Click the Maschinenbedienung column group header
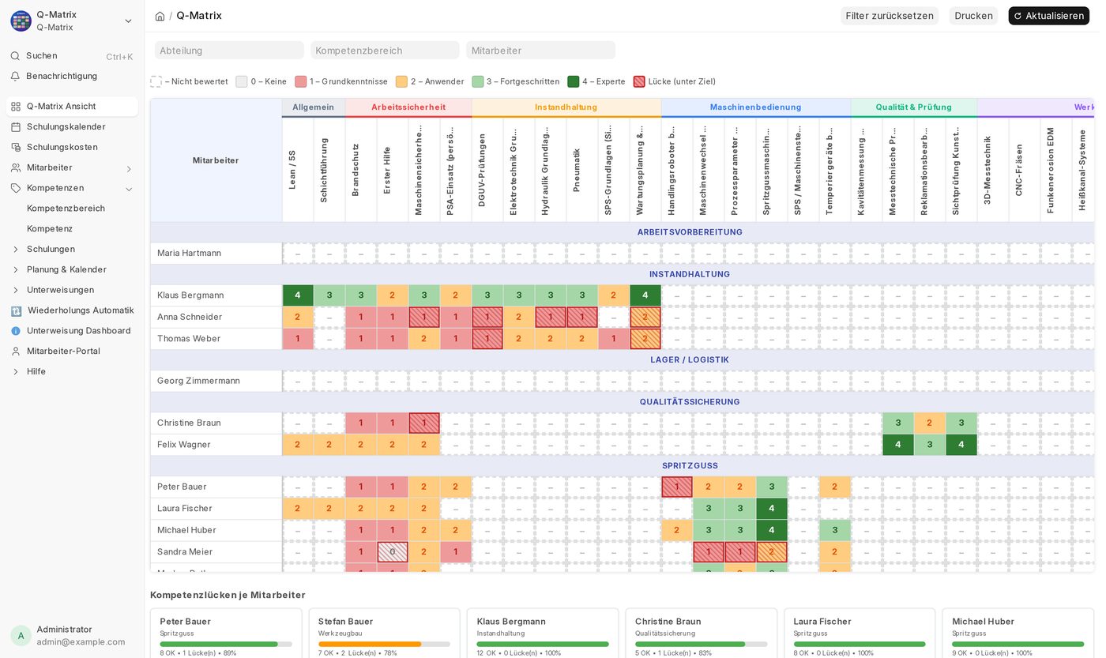Viewport: 1106px width, 658px height. pyautogui.click(x=756, y=107)
